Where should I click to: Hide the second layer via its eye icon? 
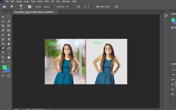click(173, 89)
